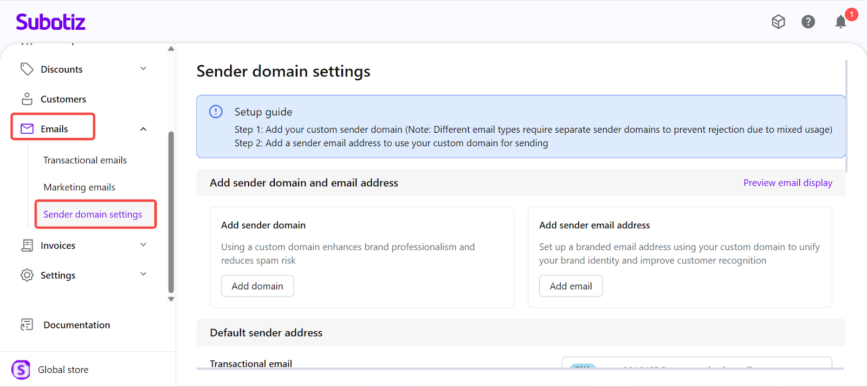
Task: Click the Customers person icon
Action: [27, 99]
